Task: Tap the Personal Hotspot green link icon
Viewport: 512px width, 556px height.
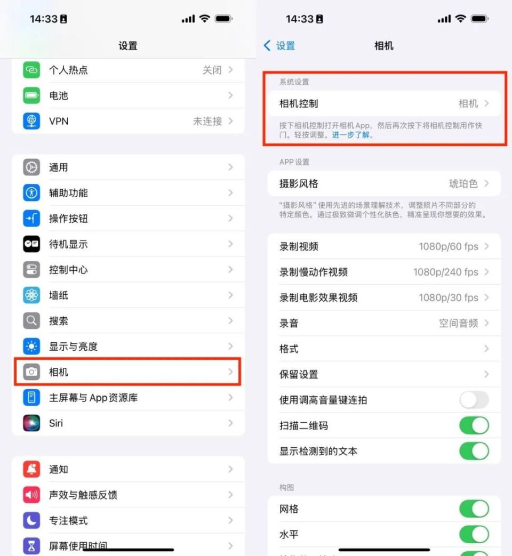Action: pos(31,70)
